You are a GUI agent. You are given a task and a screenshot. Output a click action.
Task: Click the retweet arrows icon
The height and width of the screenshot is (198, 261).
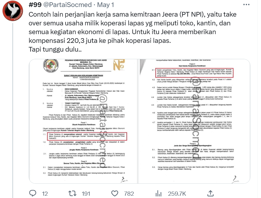click(x=72, y=194)
